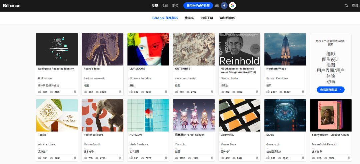Bookmark the Fanny Bloom Liqueur Album project
Screen dimensions: 360x164
349,158
